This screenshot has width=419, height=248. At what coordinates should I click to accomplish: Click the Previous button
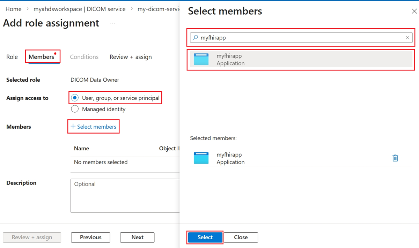[90, 237]
